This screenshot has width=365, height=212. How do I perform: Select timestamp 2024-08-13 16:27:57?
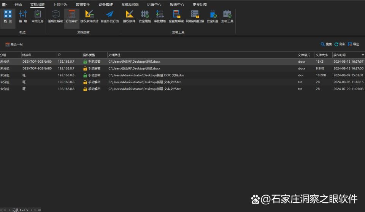(x=348, y=62)
